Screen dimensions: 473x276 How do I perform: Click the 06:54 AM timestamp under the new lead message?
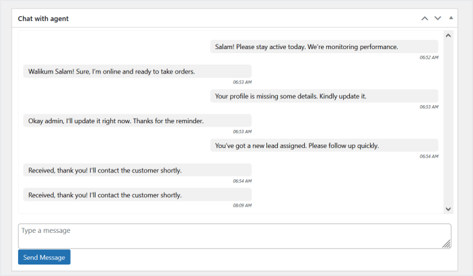coord(429,156)
